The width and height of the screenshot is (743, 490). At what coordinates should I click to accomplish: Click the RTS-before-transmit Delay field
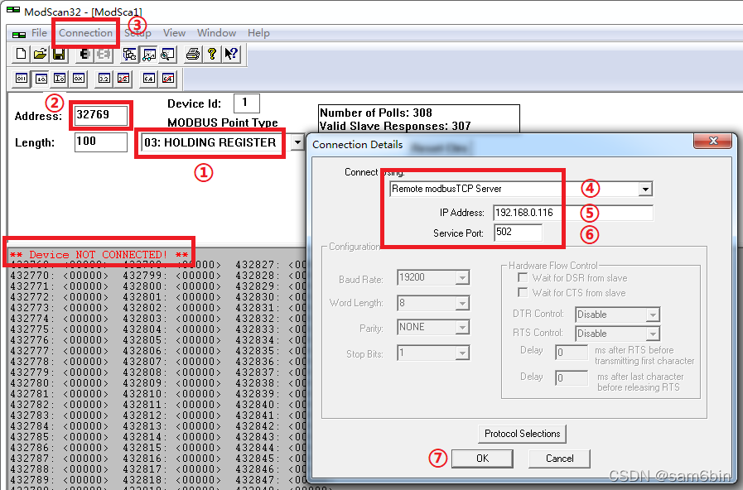(572, 353)
